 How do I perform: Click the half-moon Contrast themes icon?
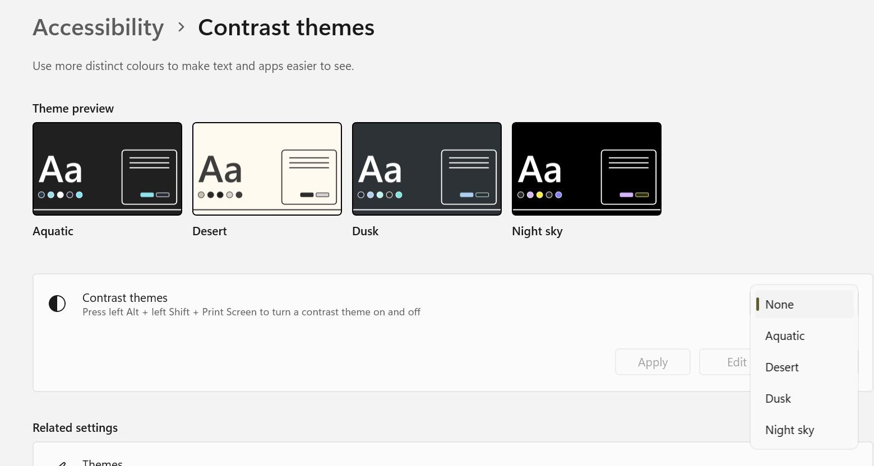point(57,304)
